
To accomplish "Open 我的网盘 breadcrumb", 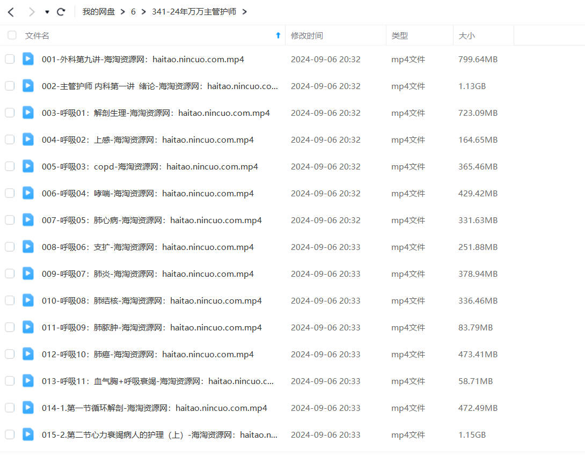I will tap(99, 12).
